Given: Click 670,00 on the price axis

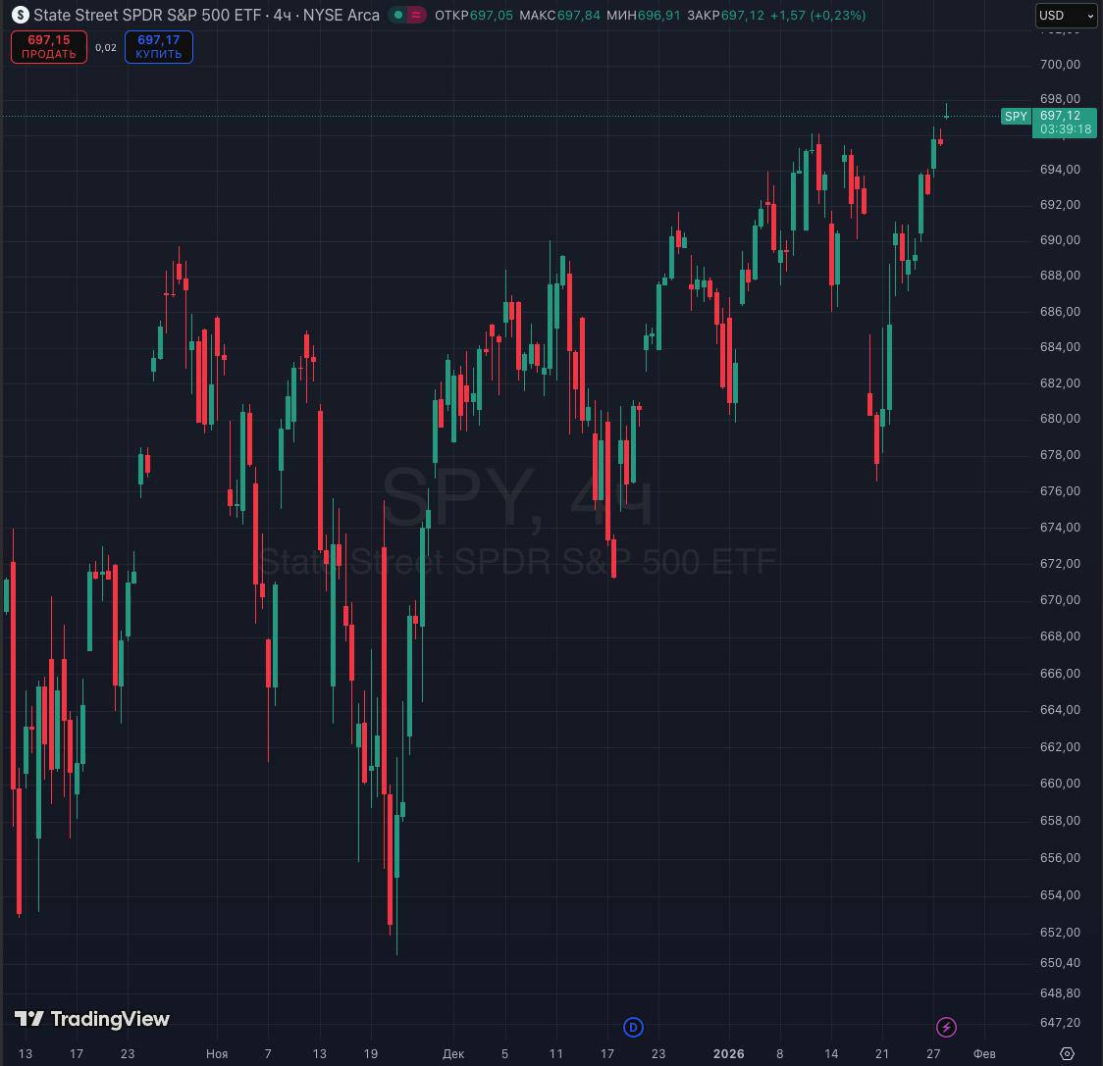Looking at the screenshot, I should click(x=1060, y=600).
